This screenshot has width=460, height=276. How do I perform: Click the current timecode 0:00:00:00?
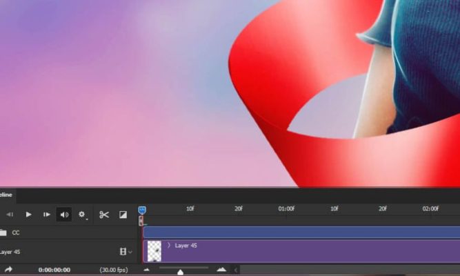coord(55,270)
